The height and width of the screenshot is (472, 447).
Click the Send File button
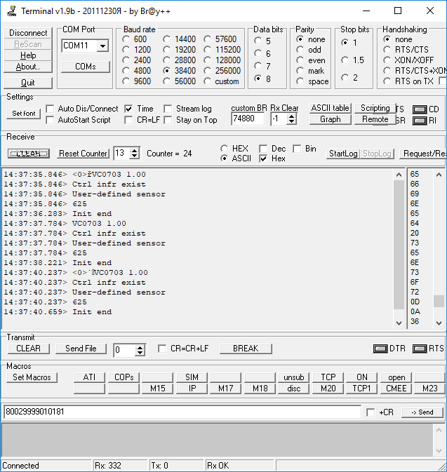pyautogui.click(x=81, y=349)
